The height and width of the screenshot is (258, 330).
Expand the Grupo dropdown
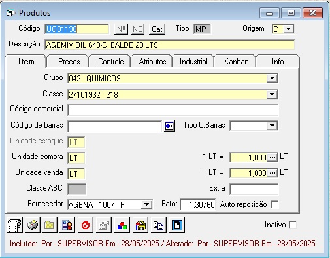(x=272, y=78)
